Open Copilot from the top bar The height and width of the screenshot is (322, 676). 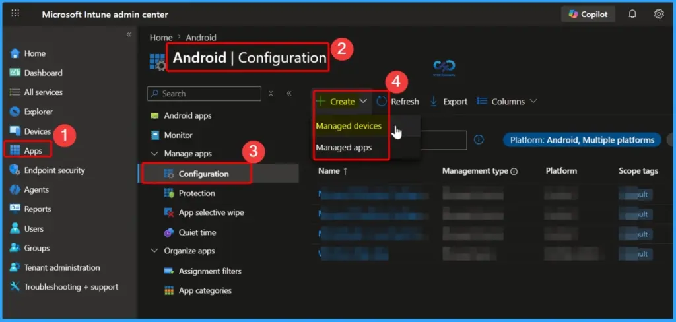click(588, 15)
